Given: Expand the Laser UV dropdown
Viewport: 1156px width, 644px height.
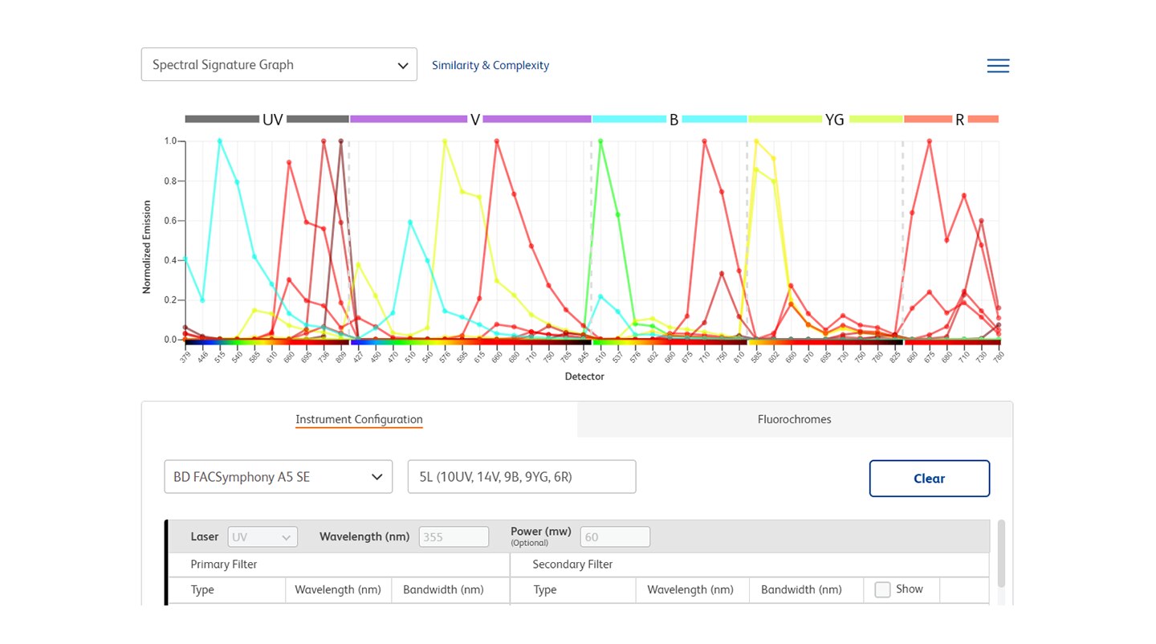Looking at the screenshot, I should tap(263, 537).
